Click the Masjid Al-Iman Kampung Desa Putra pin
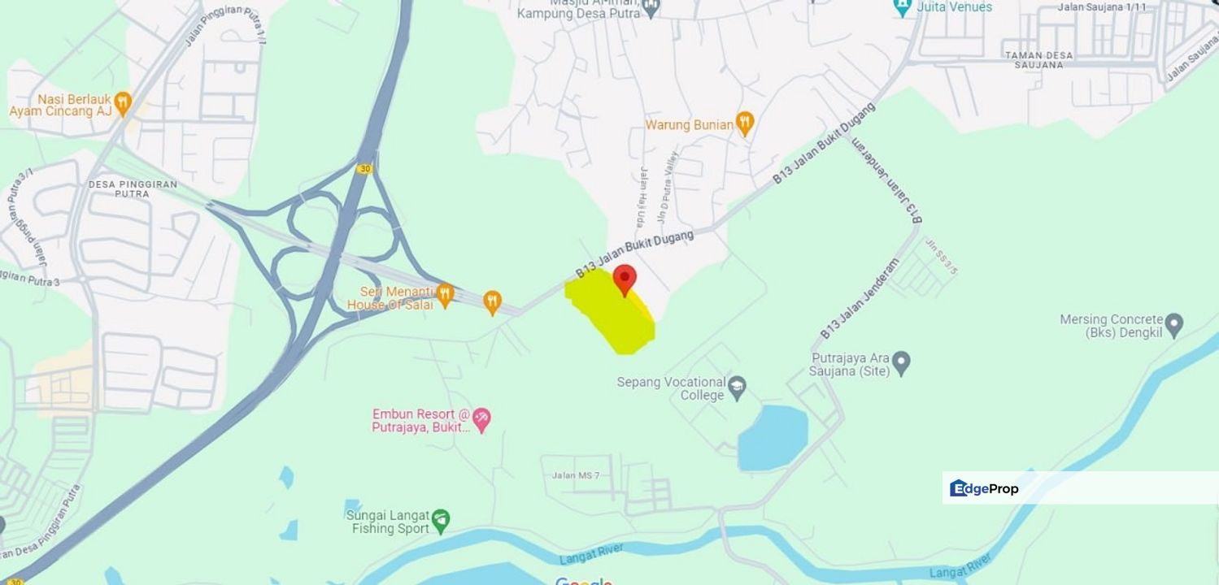Image resolution: width=1219 pixels, height=585 pixels. pos(651,8)
